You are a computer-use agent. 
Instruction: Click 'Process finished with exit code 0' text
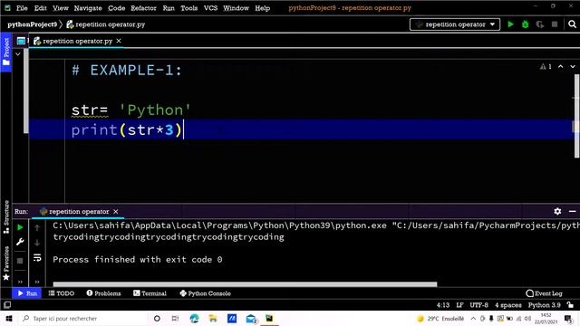tap(138, 260)
